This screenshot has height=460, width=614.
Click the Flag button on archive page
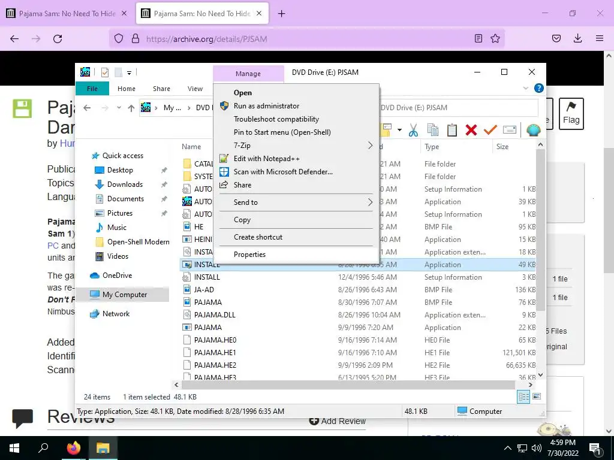(x=571, y=113)
